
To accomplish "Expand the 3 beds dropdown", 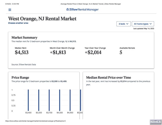I will (x=124, y=24).
